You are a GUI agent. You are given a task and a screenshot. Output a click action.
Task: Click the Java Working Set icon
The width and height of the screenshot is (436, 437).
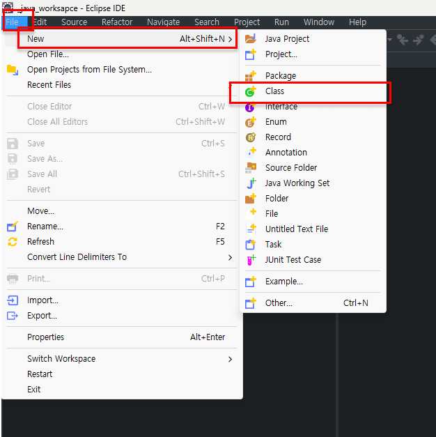point(251,183)
